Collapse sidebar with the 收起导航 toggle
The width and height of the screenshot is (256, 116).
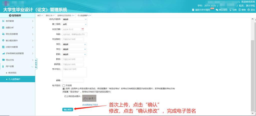[x=36, y=64]
